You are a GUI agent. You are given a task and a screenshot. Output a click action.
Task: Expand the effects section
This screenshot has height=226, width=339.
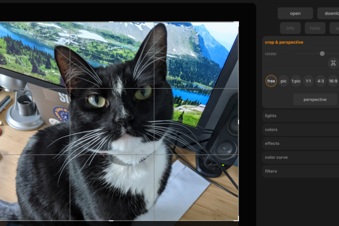click(301, 144)
